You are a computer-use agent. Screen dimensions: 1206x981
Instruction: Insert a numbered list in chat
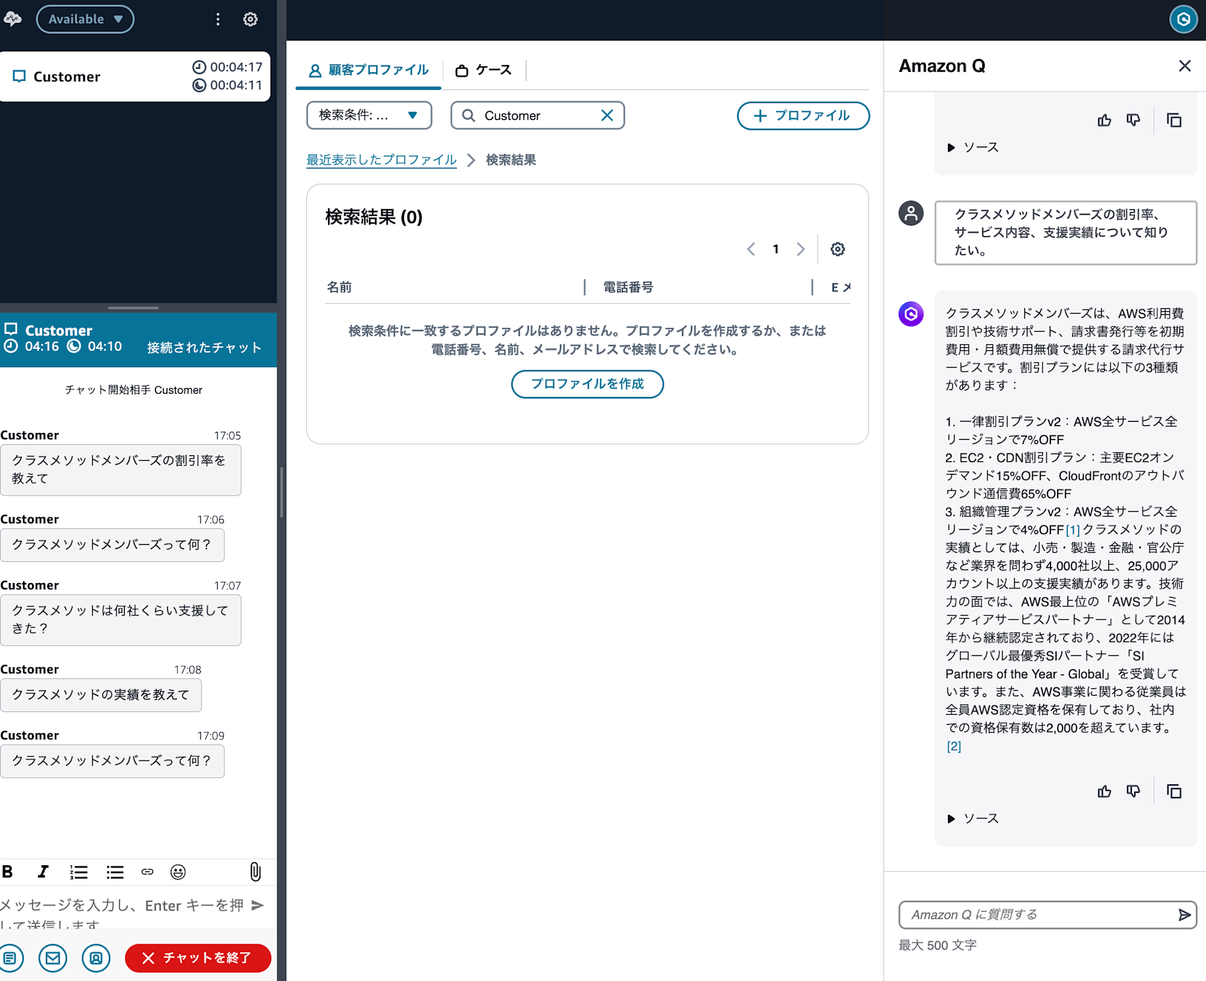(x=78, y=872)
